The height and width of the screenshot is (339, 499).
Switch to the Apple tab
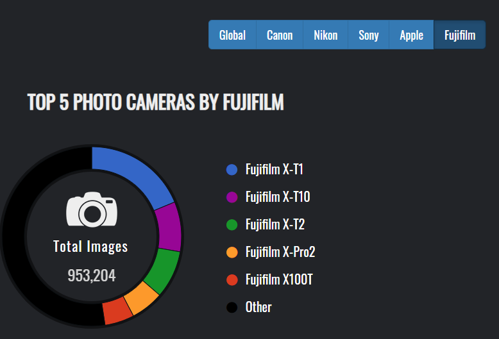(411, 35)
